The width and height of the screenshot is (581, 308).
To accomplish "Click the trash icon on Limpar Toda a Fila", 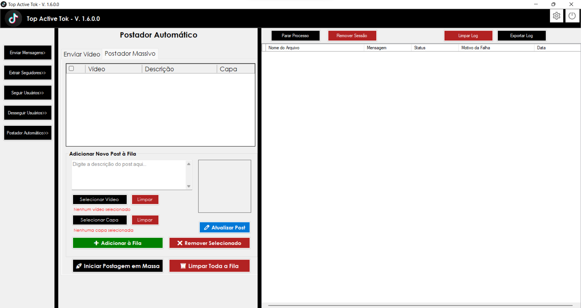I will [183, 266].
